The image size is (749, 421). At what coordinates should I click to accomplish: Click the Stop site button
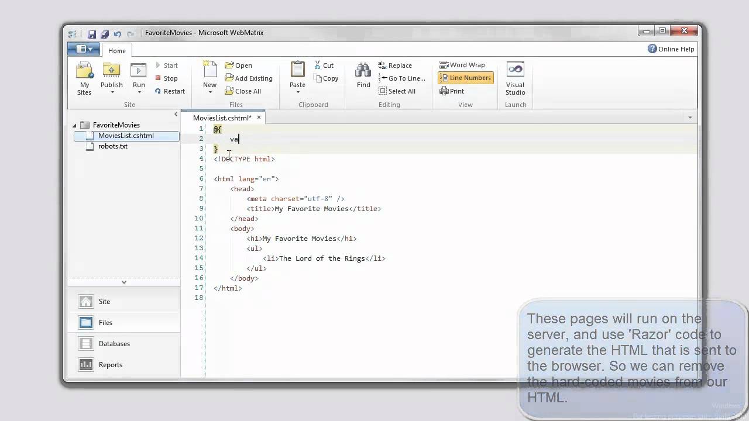(x=166, y=78)
